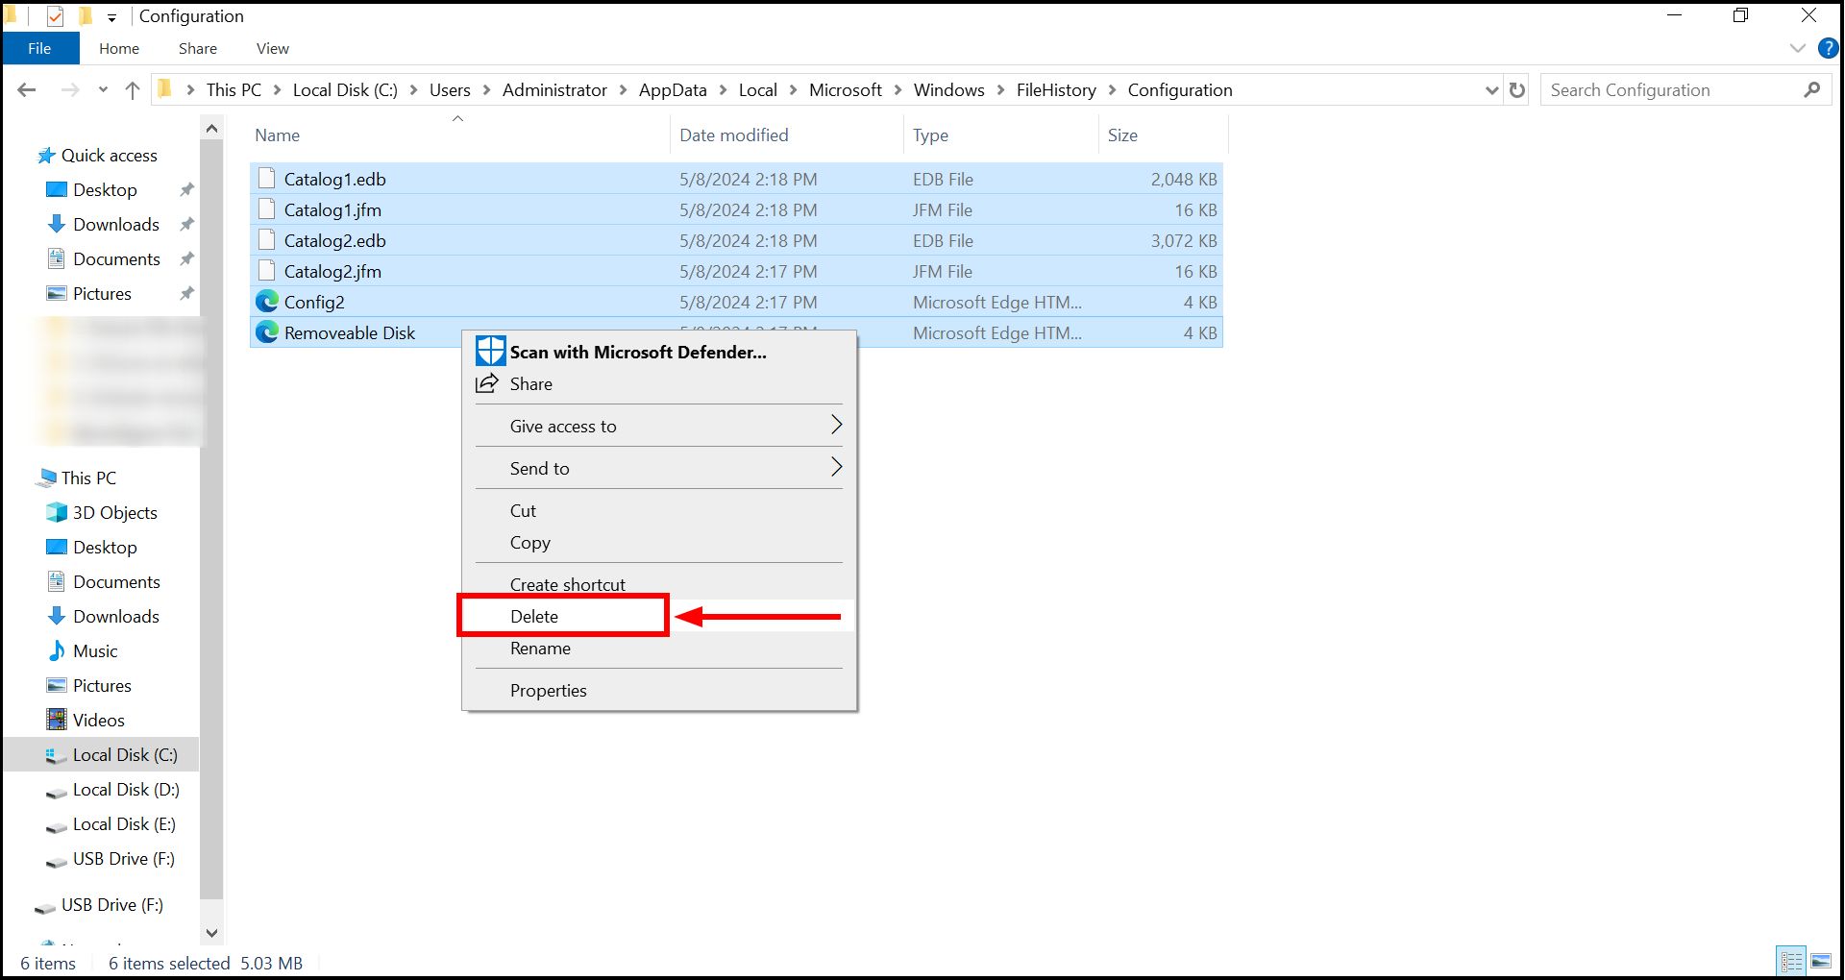Switch to Details view icon
Viewport: 1845px width, 980px height.
tap(1792, 961)
